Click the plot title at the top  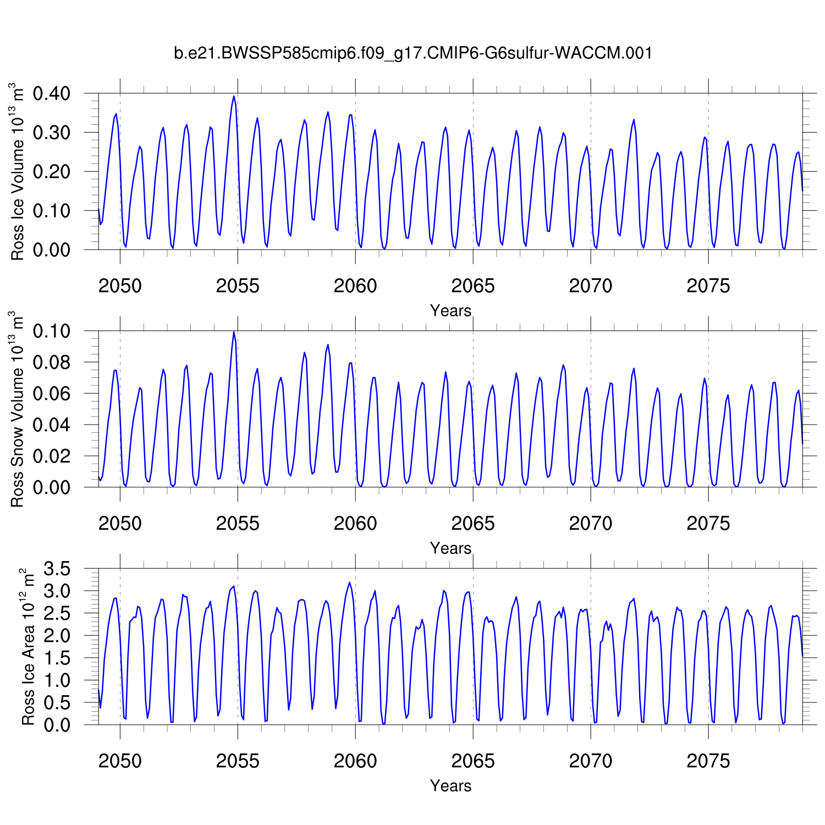[413, 53]
